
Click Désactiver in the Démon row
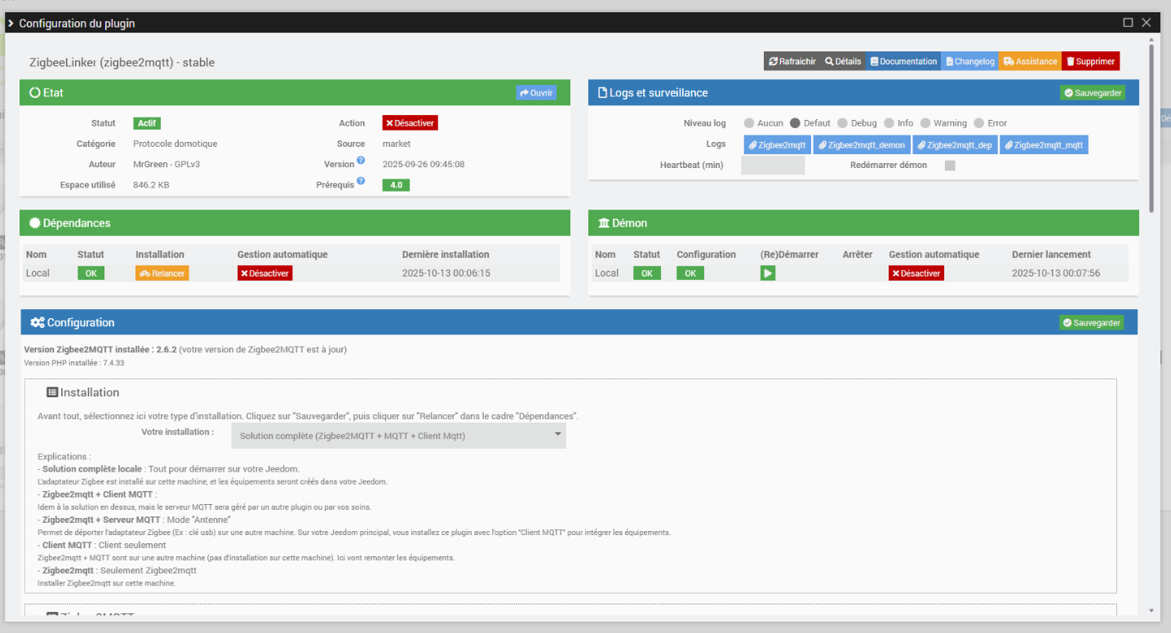(916, 273)
